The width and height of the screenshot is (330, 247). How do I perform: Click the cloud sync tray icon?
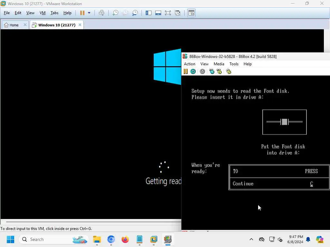click(262, 239)
